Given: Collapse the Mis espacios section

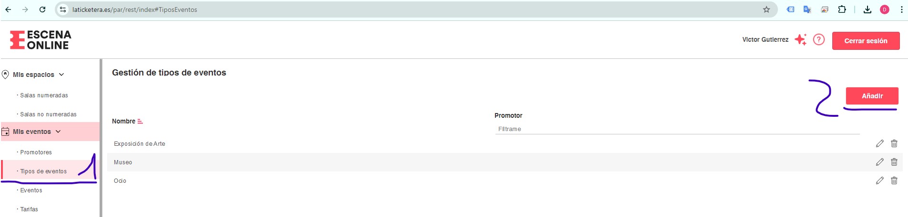Looking at the screenshot, I should coord(61,75).
